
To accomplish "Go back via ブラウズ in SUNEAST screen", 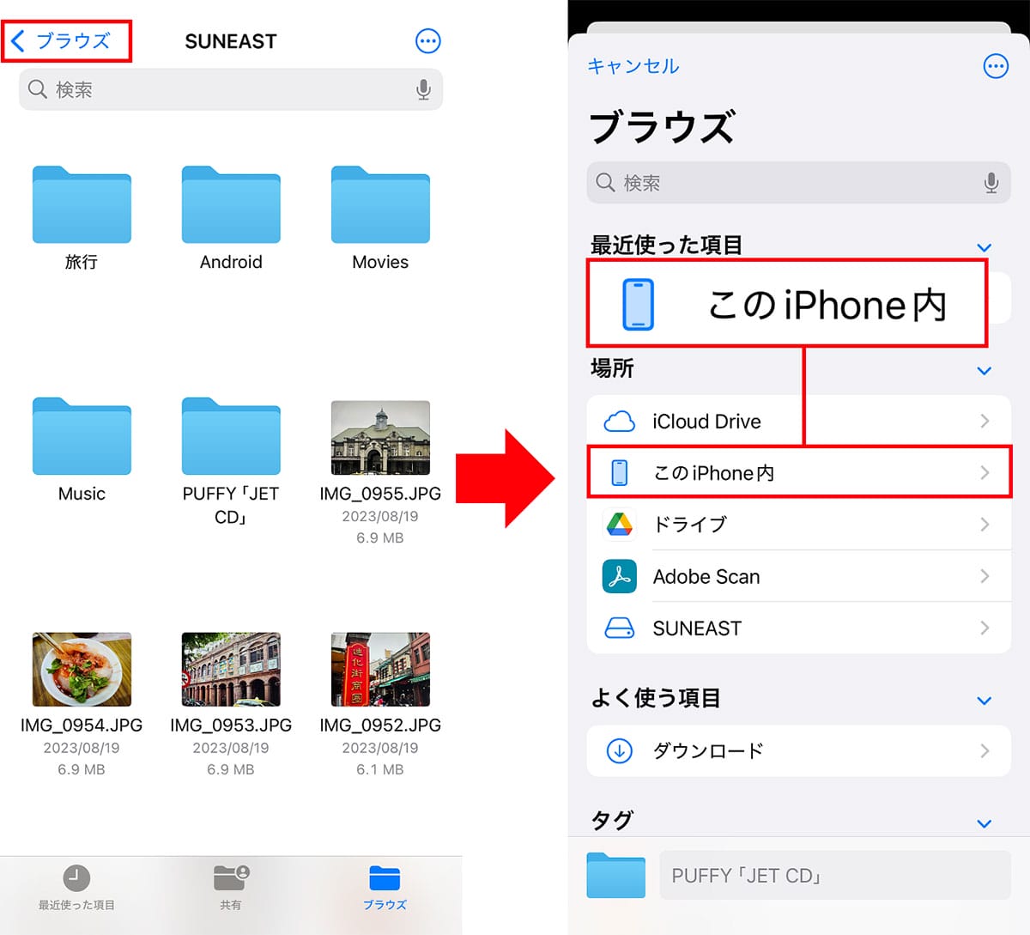I will 61,40.
